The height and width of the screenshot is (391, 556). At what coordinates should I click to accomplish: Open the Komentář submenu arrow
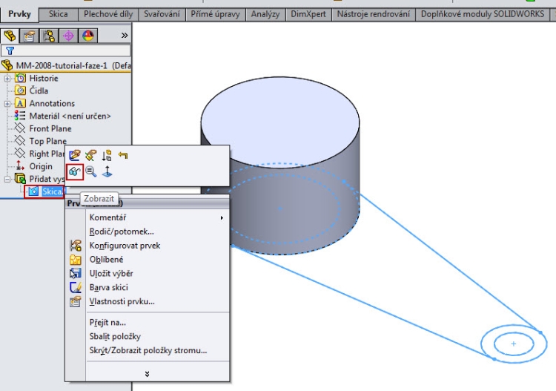[222, 217]
